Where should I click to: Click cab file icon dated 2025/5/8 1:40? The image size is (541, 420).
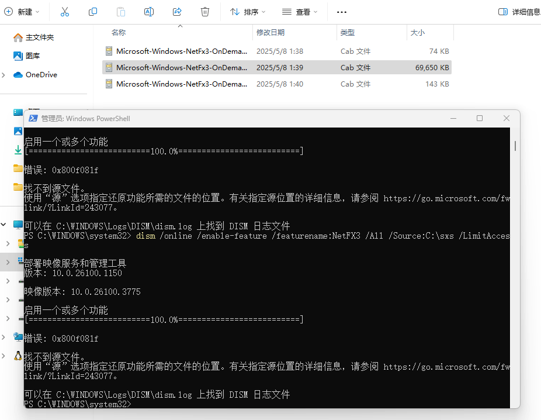click(x=109, y=84)
